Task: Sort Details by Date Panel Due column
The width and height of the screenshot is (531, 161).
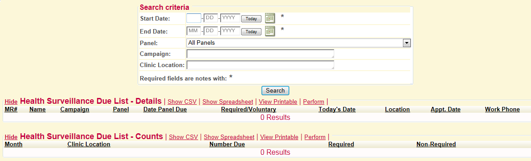Action: point(165,110)
